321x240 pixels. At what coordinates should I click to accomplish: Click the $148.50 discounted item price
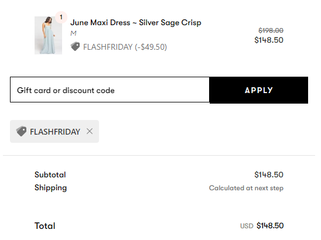(x=269, y=40)
